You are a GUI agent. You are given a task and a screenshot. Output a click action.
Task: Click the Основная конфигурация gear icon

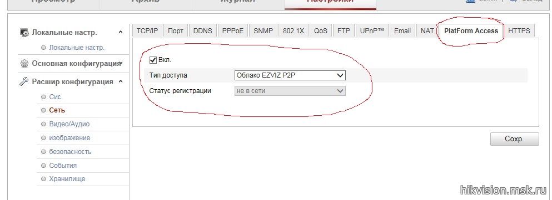pyautogui.click(x=24, y=64)
